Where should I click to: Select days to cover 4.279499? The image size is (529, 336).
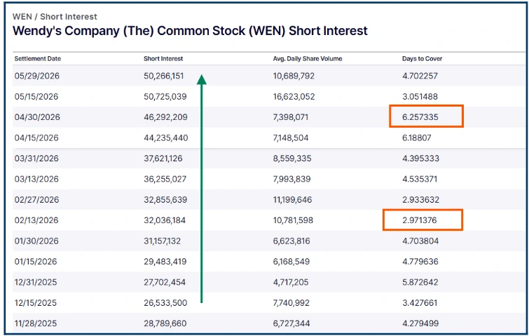tap(420, 323)
